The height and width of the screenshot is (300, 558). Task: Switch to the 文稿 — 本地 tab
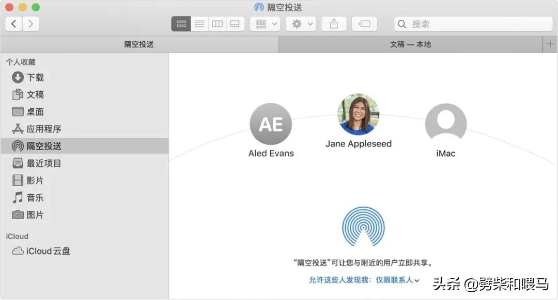point(410,44)
